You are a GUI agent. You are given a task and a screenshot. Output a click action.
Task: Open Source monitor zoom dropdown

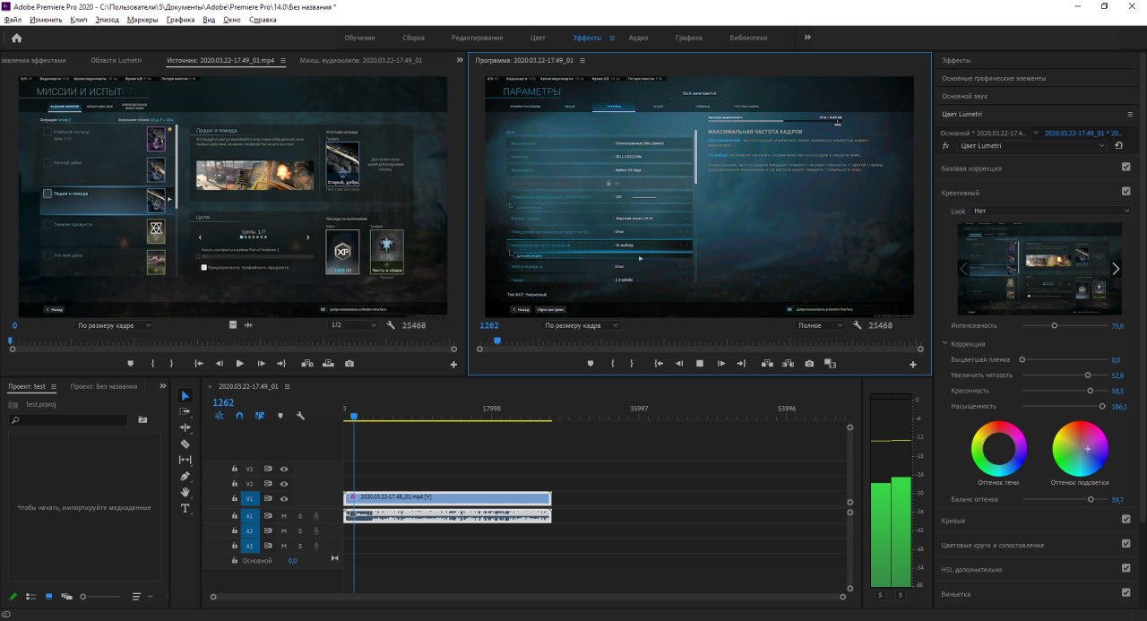115,325
